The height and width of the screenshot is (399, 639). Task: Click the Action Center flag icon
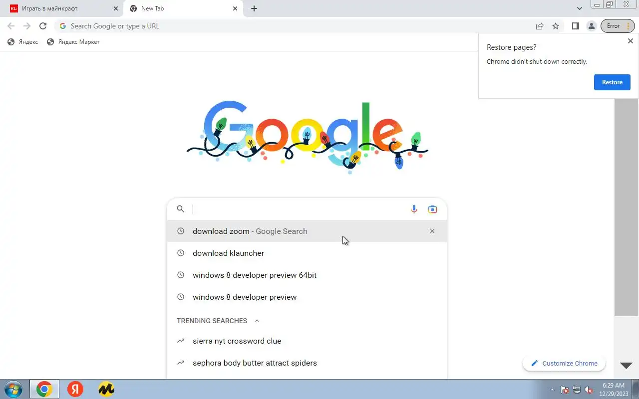(565, 390)
